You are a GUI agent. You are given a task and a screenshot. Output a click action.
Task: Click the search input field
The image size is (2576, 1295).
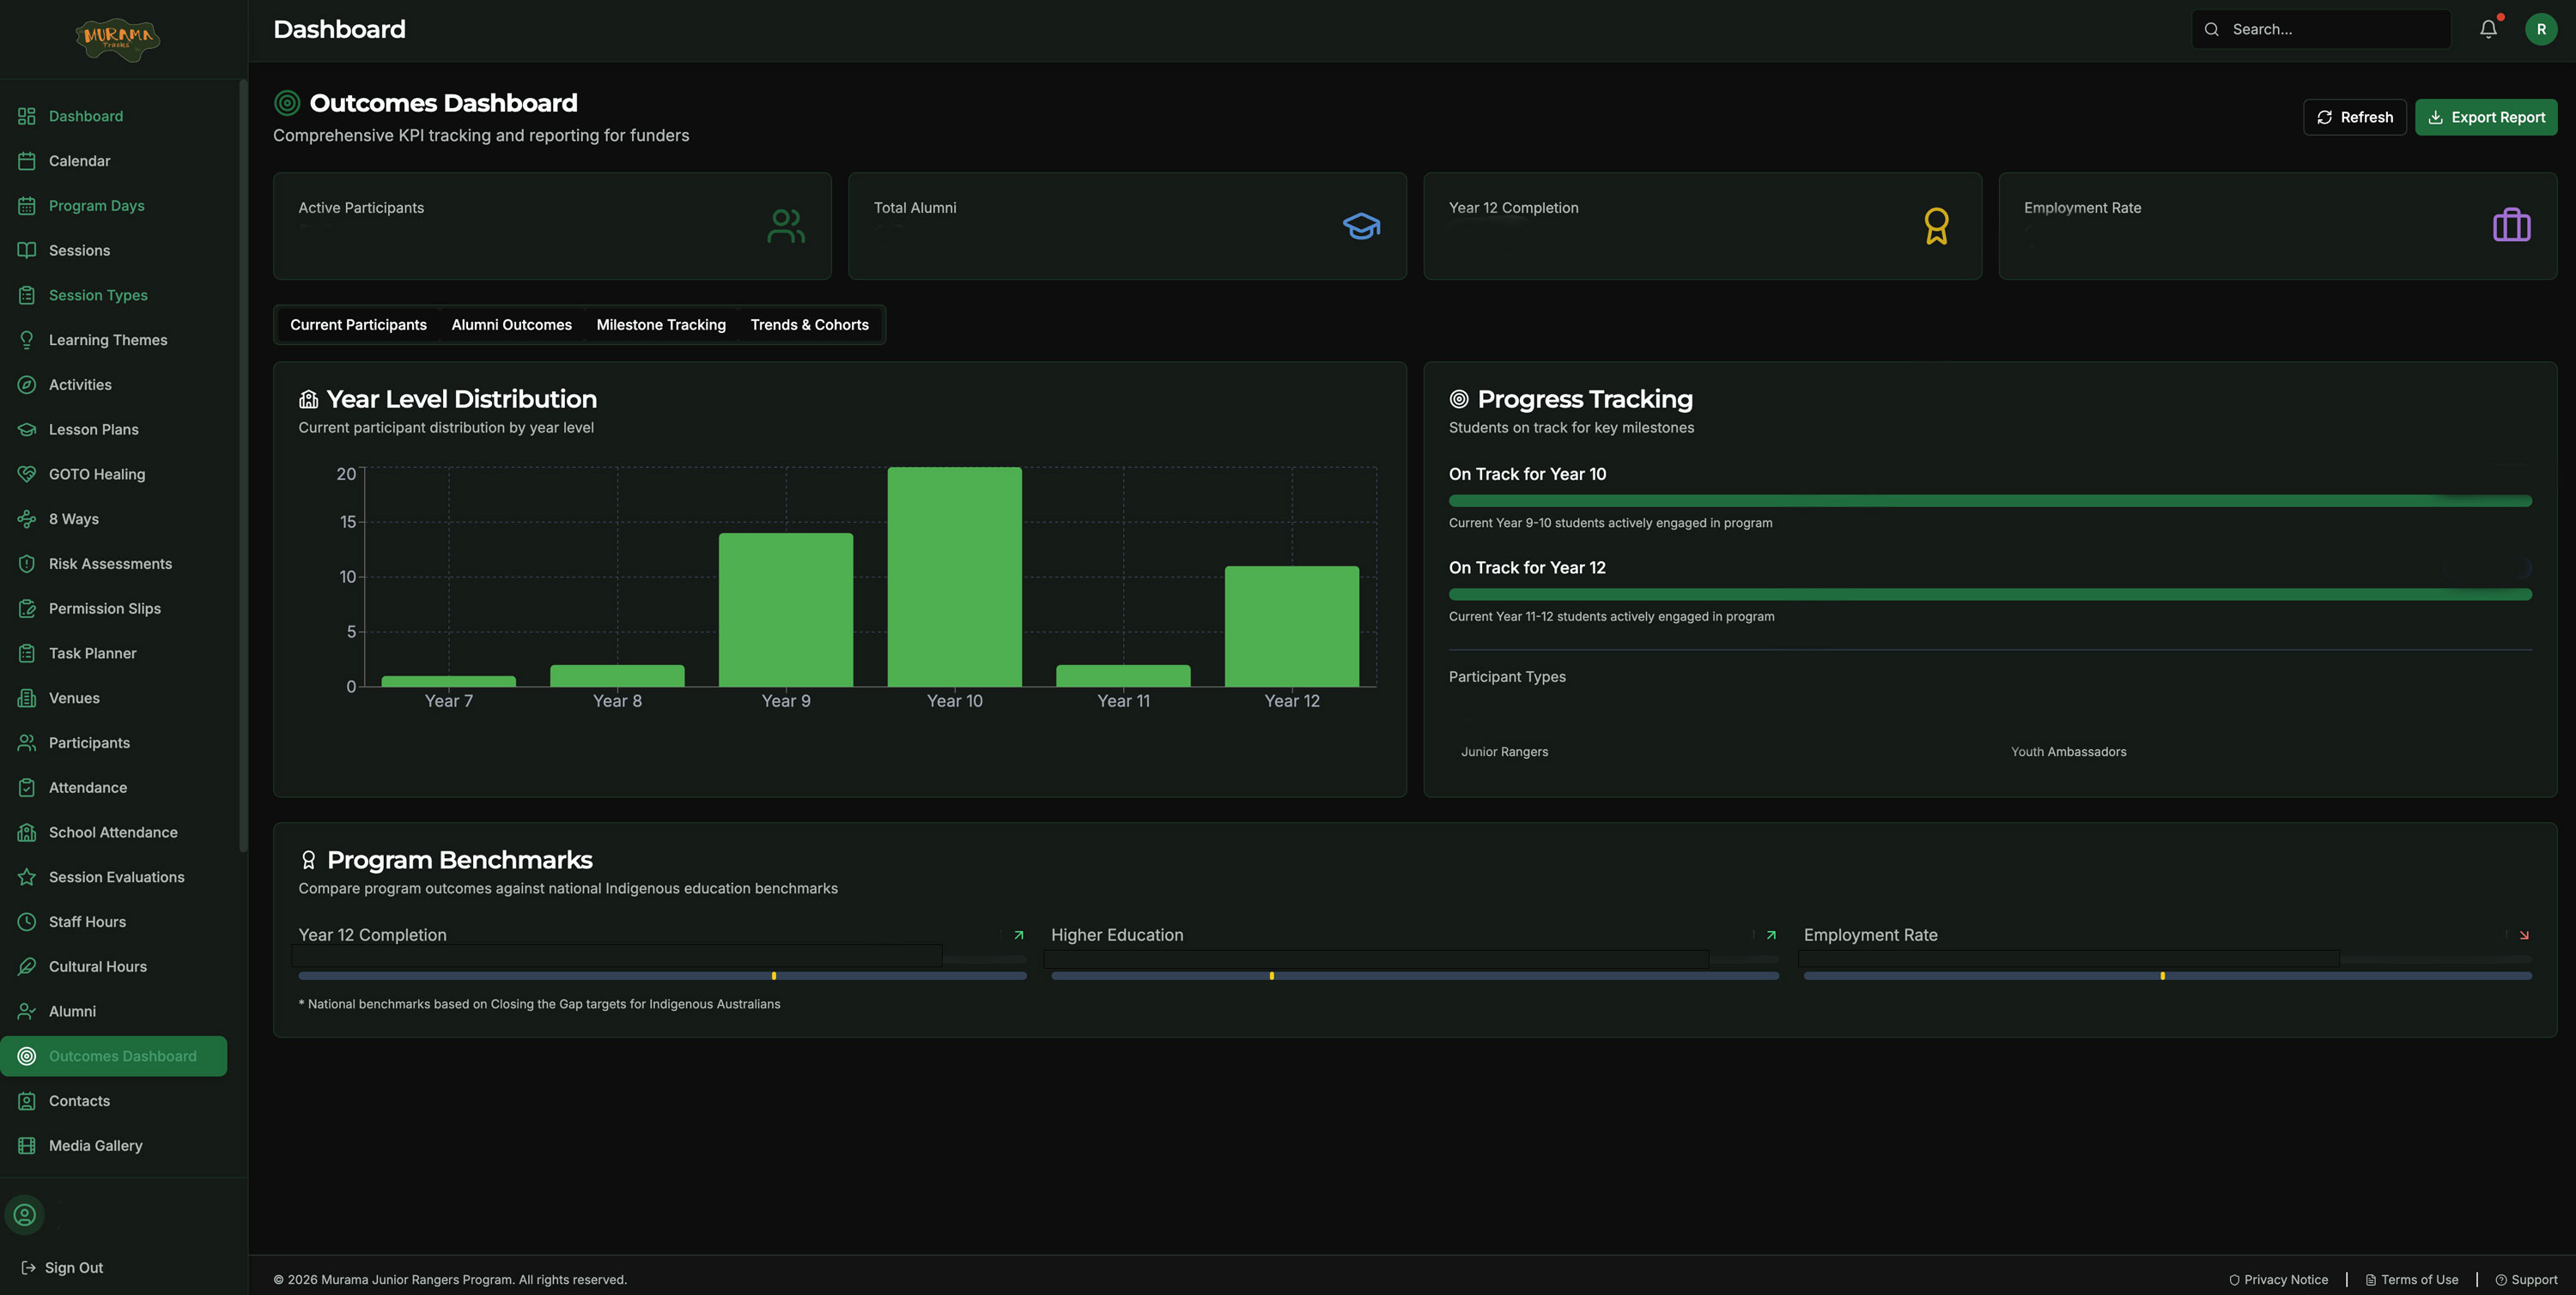[x=2320, y=29]
